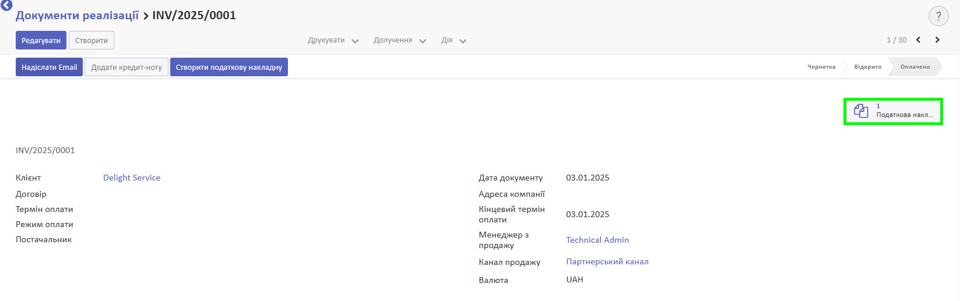Expand the Друкувати dropdown

coord(333,41)
